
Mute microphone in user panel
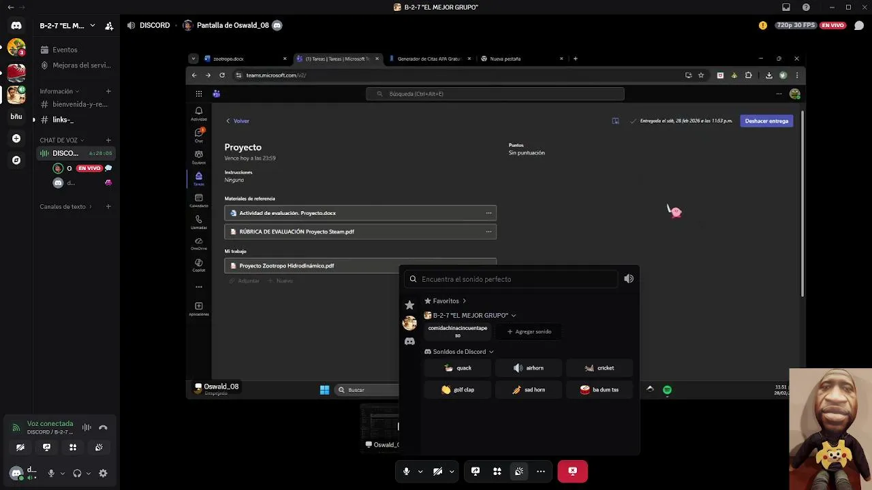click(51, 473)
